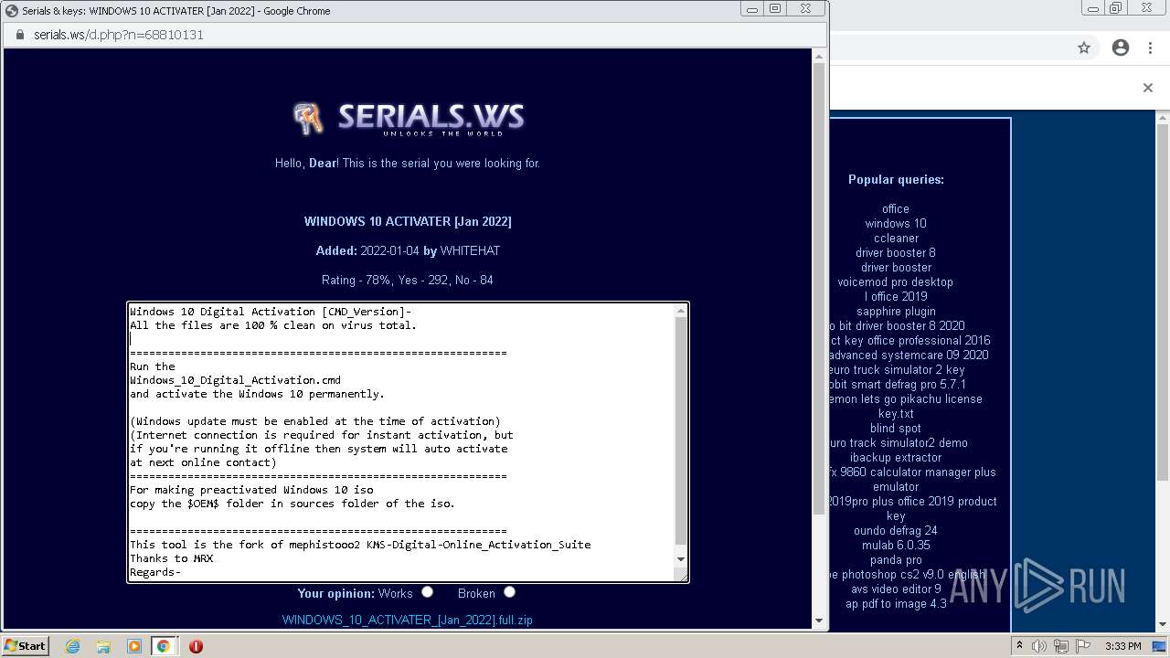Click the lock icon in the address bar
Viewport: 1170px width, 658px height.
point(19,35)
